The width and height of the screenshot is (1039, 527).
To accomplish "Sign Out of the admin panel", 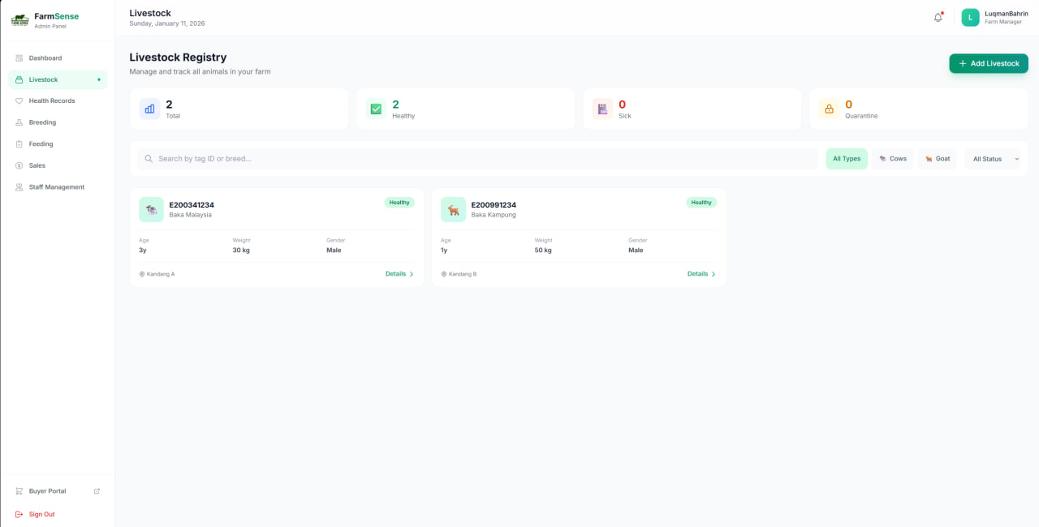I will tap(41, 514).
